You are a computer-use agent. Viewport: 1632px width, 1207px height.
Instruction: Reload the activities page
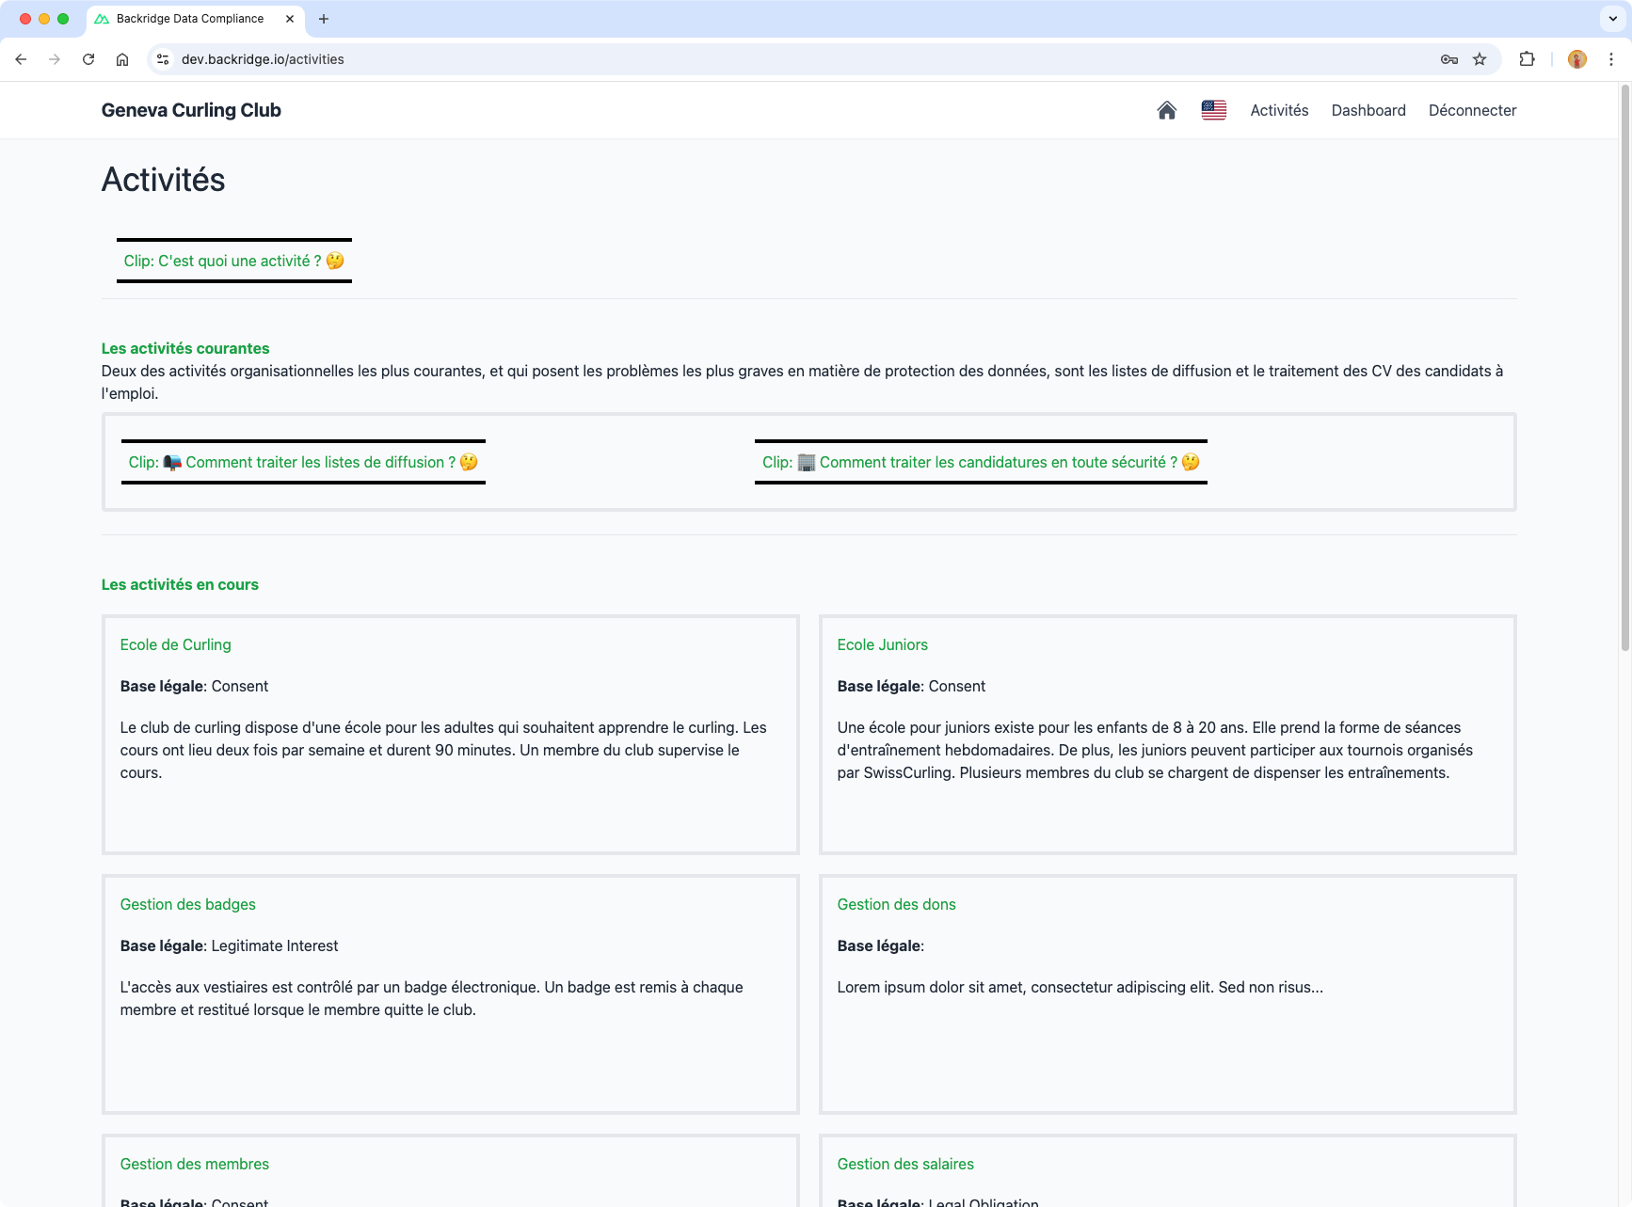click(x=88, y=58)
